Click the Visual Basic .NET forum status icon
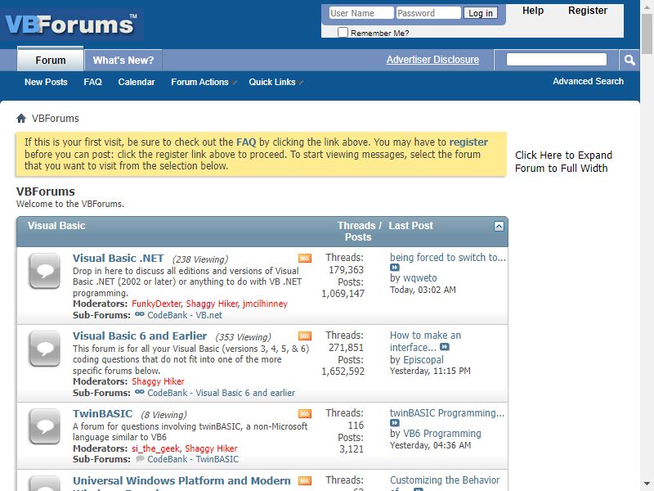The width and height of the screenshot is (654, 491). point(45,271)
